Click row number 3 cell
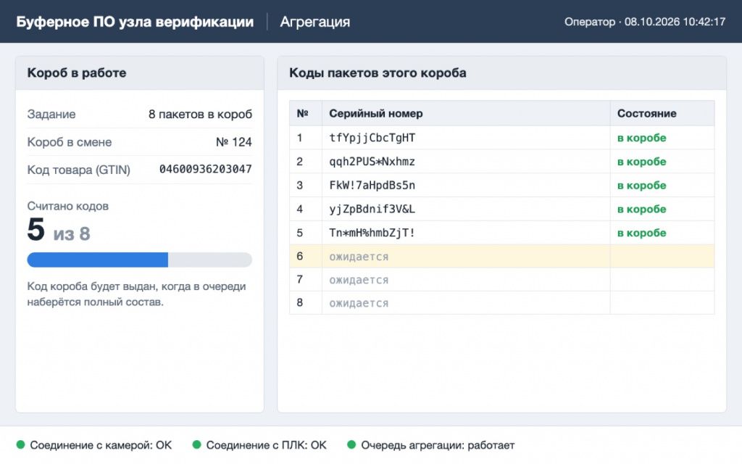This screenshot has width=742, height=464. [306, 185]
